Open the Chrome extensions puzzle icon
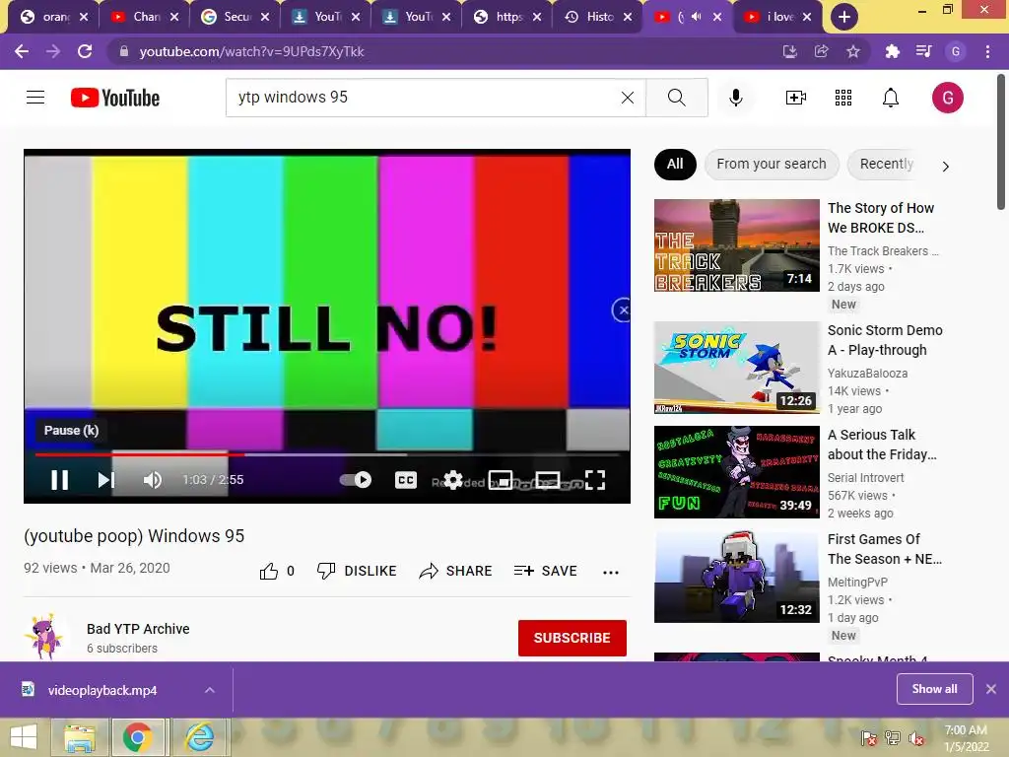 (x=892, y=51)
